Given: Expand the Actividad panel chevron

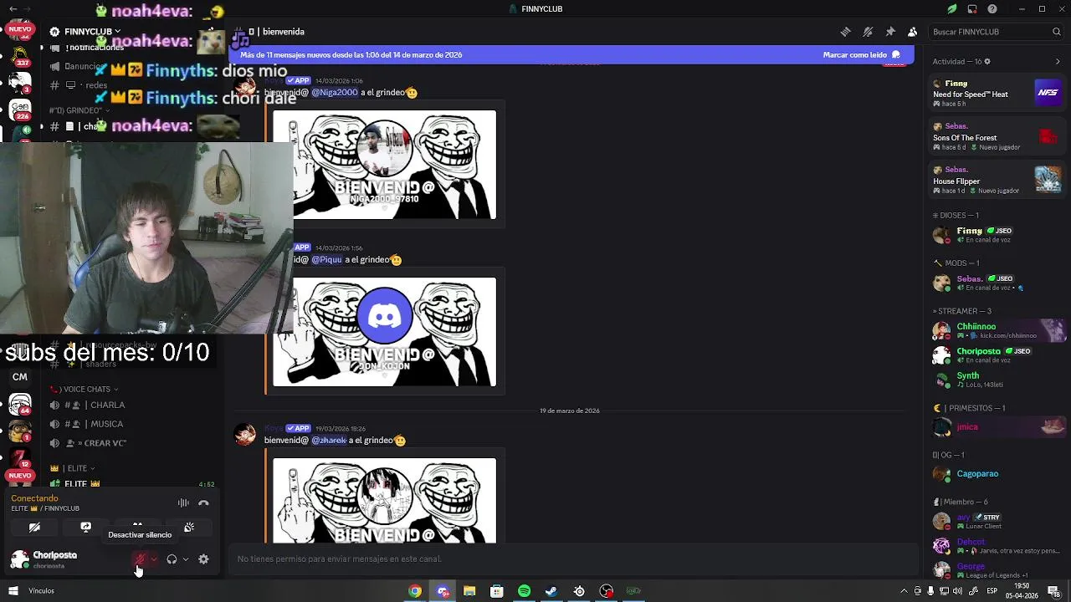Looking at the screenshot, I should [1058, 61].
